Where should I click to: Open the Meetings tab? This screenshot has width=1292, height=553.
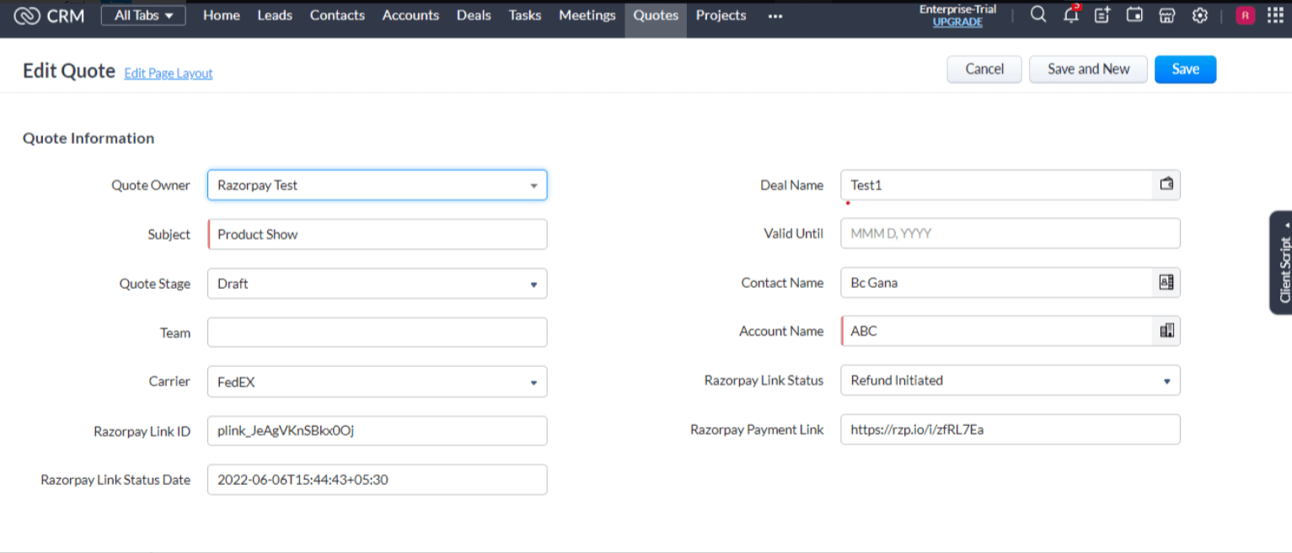tap(587, 15)
